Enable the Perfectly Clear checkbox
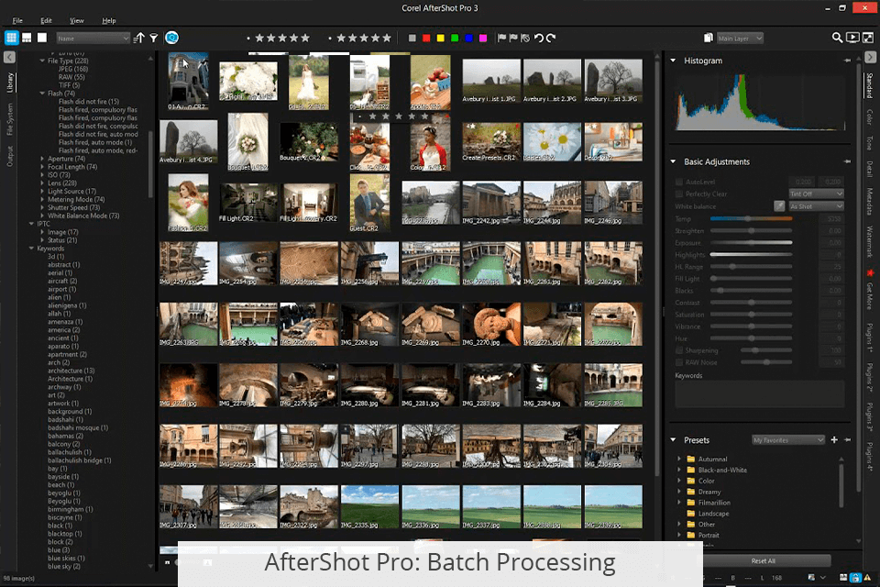880x587 pixels. coord(679,194)
